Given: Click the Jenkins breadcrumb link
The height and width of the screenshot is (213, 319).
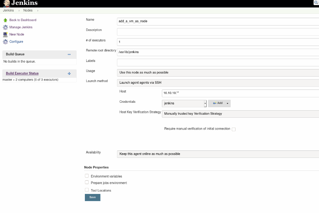Looking at the screenshot, I should coord(8,10).
